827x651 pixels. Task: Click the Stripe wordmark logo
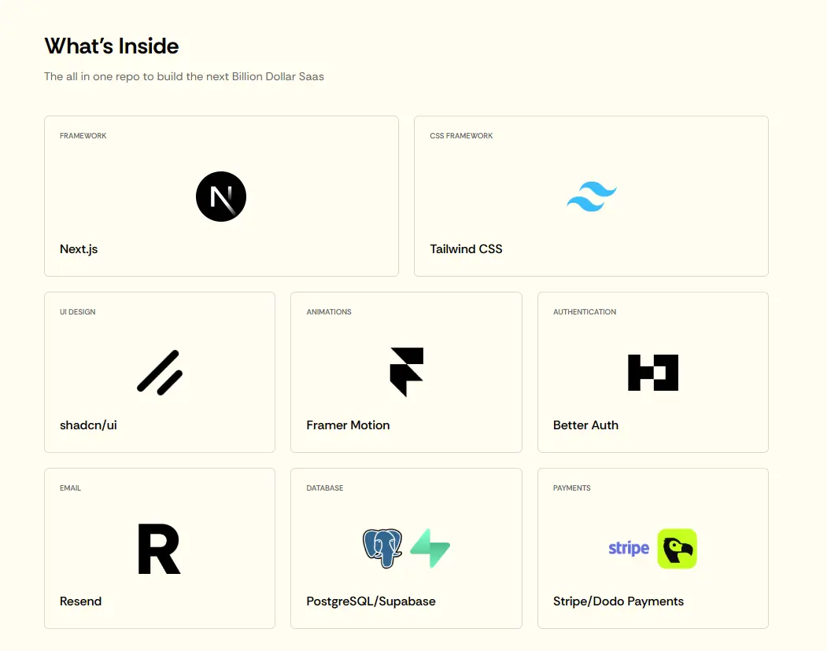629,548
